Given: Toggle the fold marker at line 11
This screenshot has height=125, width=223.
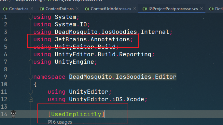Looking at the screenshot, I should (31, 92).
